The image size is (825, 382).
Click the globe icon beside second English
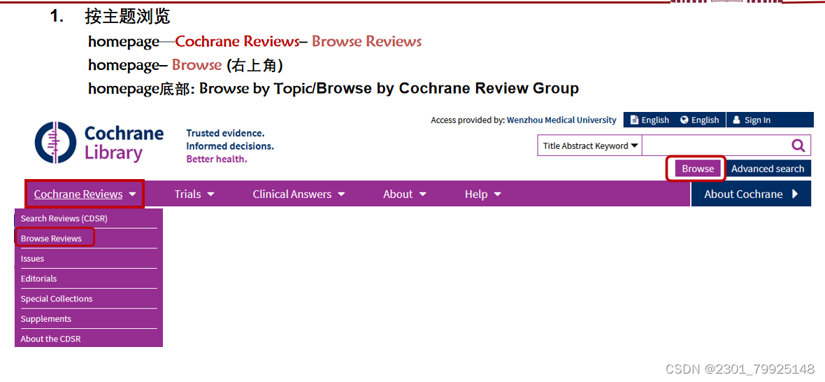[x=684, y=120]
